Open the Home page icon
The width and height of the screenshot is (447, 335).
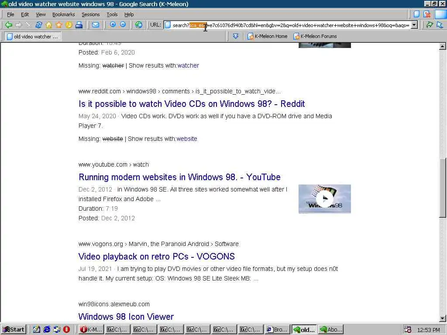(49, 25)
